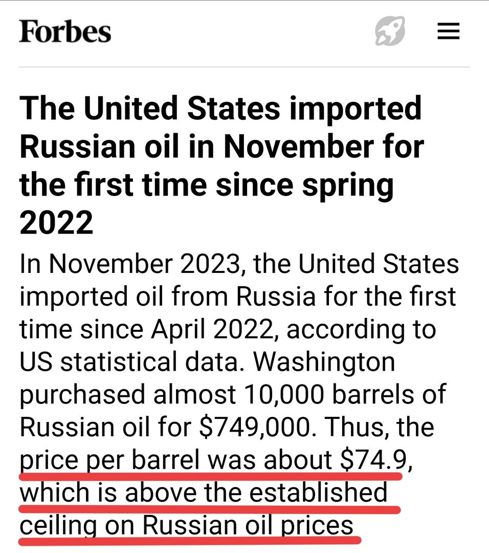This screenshot has width=489, height=553.
Task: Select the word 'spring' in the headline
Action: tap(348, 185)
